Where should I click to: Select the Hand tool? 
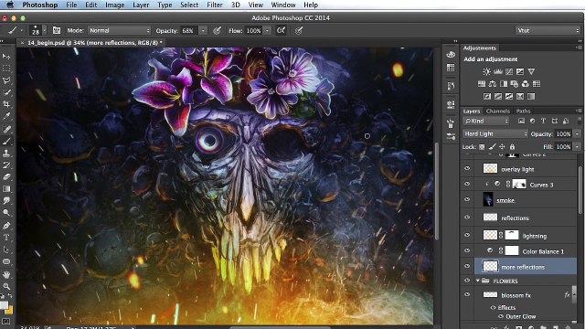point(6,274)
